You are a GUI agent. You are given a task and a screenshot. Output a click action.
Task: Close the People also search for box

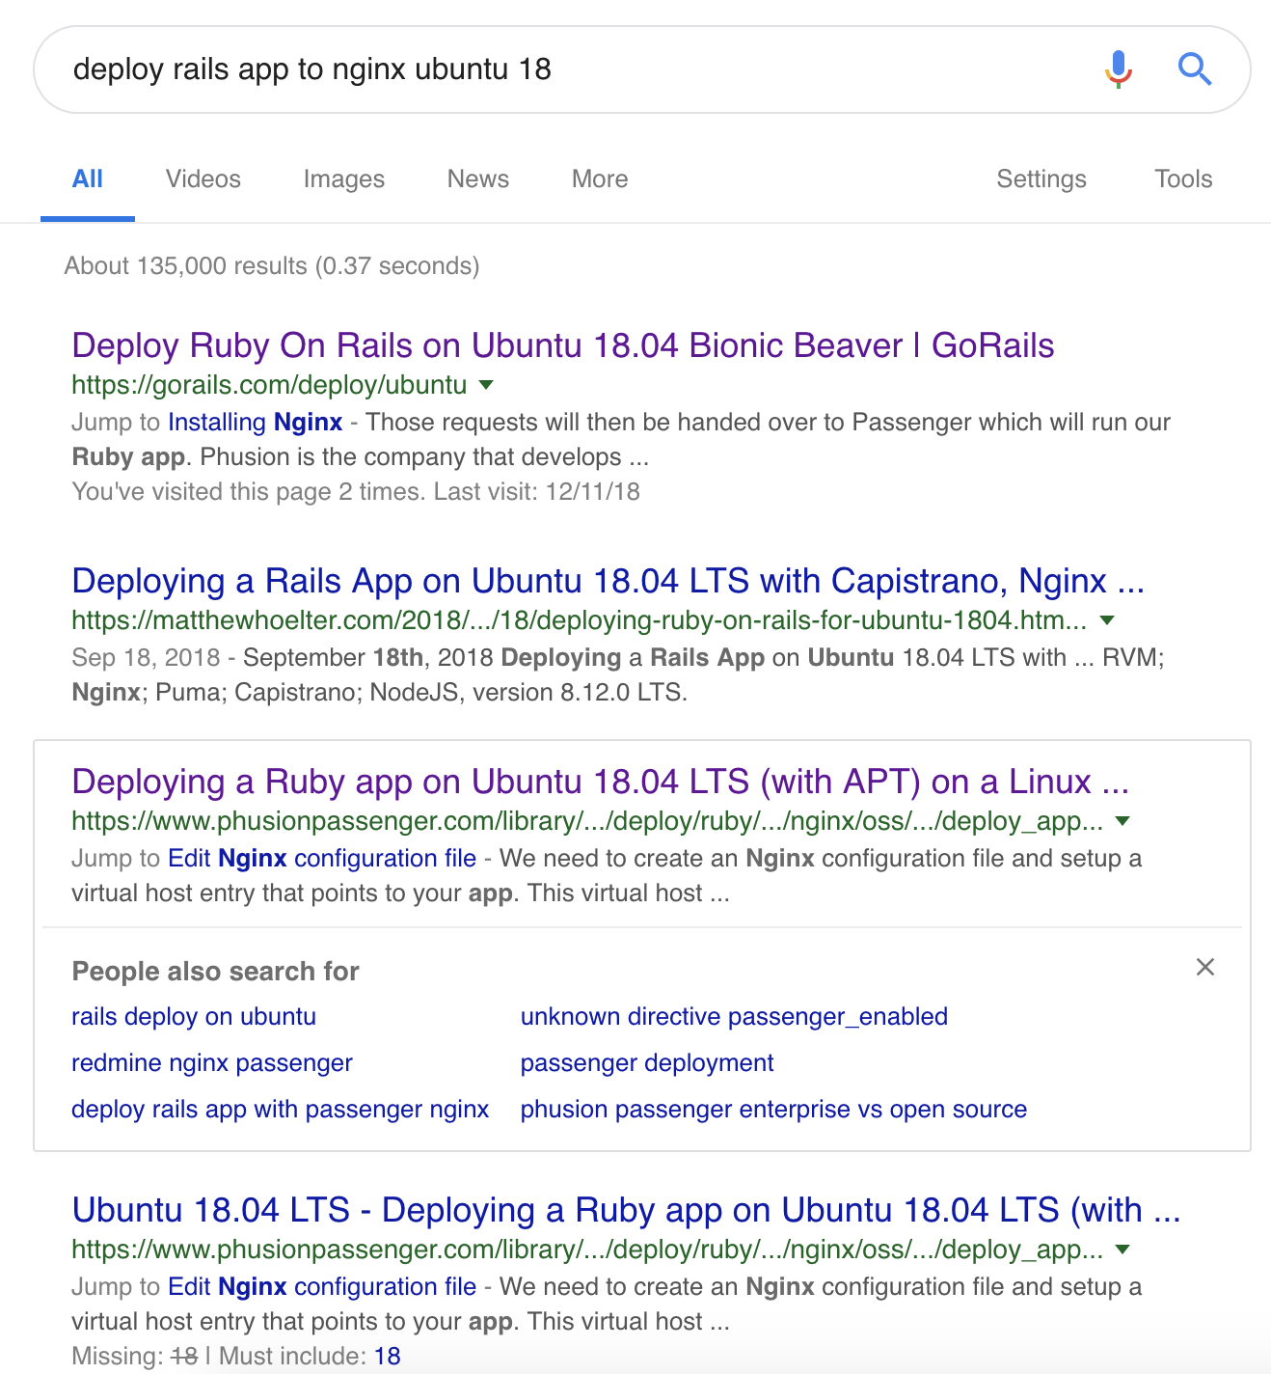pos(1205,967)
